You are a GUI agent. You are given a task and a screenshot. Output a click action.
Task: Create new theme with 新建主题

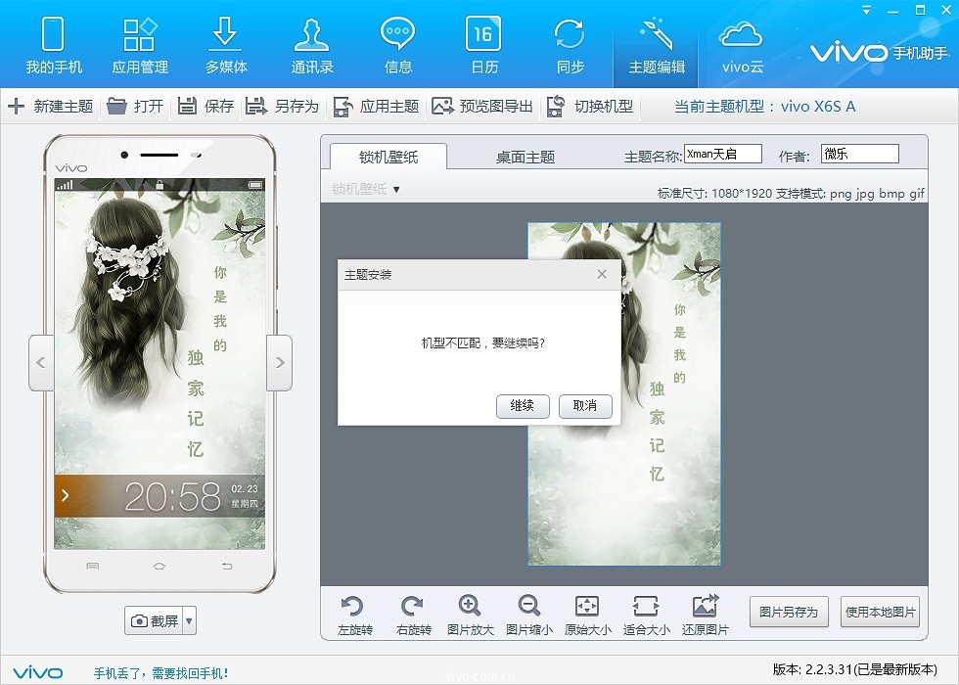tap(50, 107)
